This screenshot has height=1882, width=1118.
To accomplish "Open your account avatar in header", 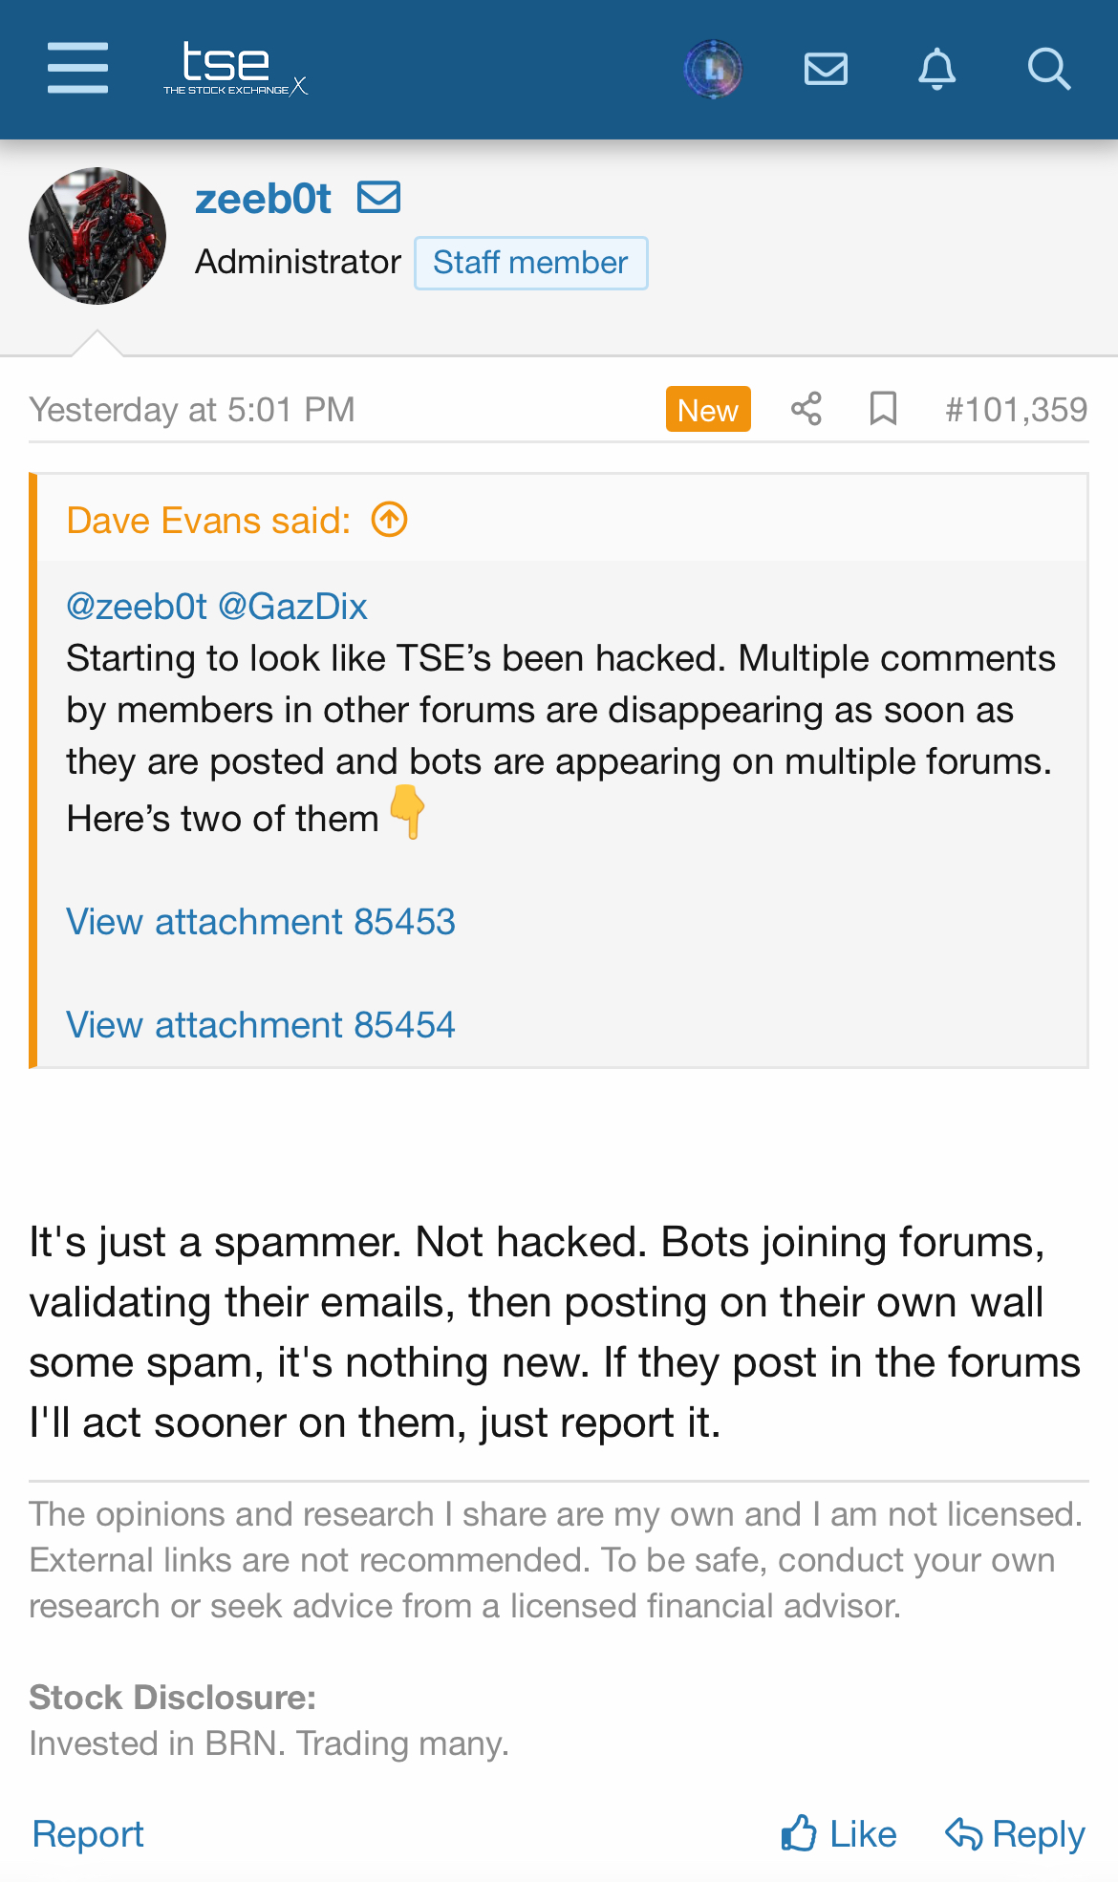I will 713,69.
